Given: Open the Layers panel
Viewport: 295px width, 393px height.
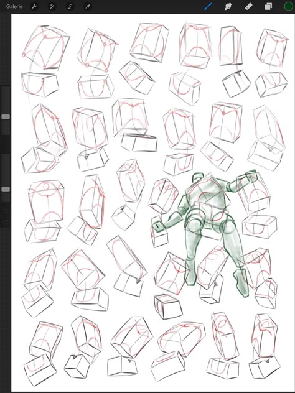Looking at the screenshot, I should click(x=268, y=6).
